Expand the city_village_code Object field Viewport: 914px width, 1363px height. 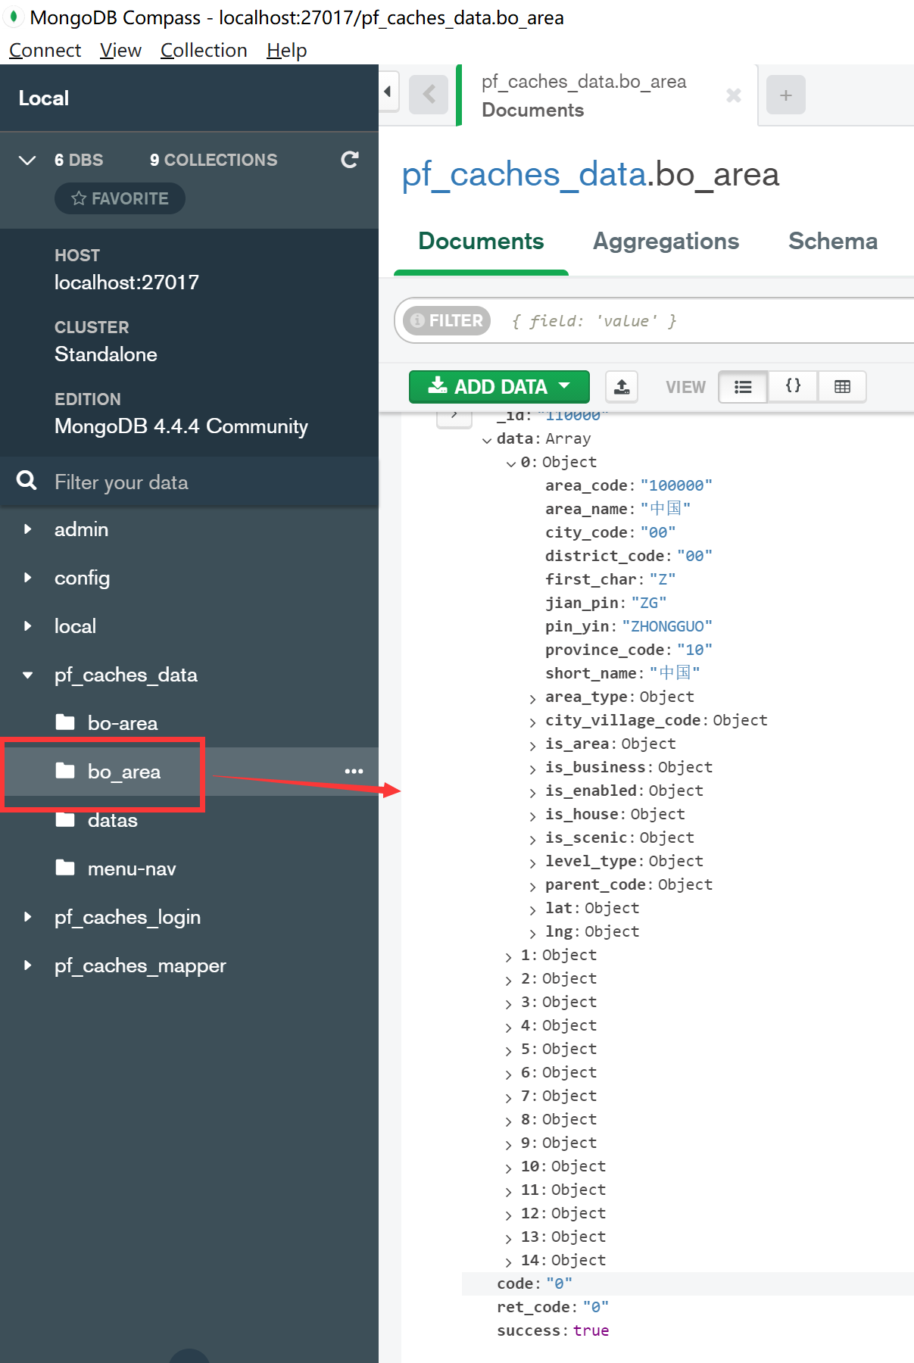pyautogui.click(x=533, y=722)
